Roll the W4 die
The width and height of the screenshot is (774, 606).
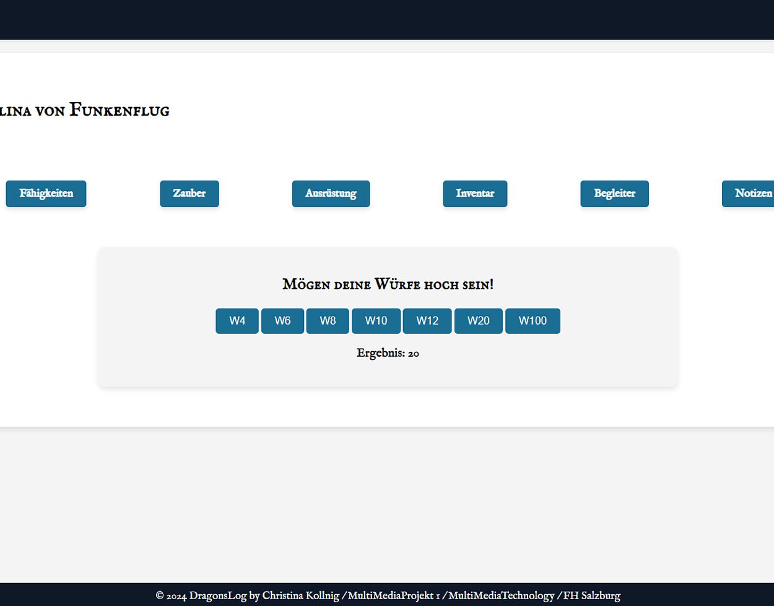237,321
